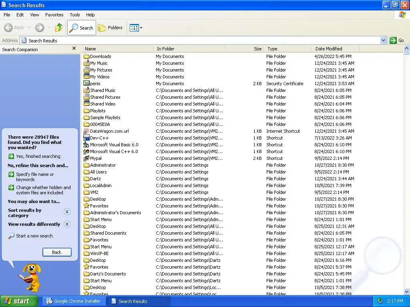
Task: Select the DataWagon.com.url shortcut icon
Action: coord(86,131)
